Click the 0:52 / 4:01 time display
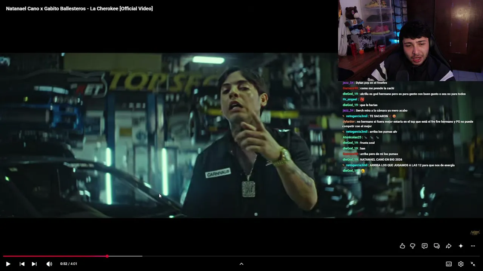The image size is (483, 271). pyautogui.click(x=69, y=264)
